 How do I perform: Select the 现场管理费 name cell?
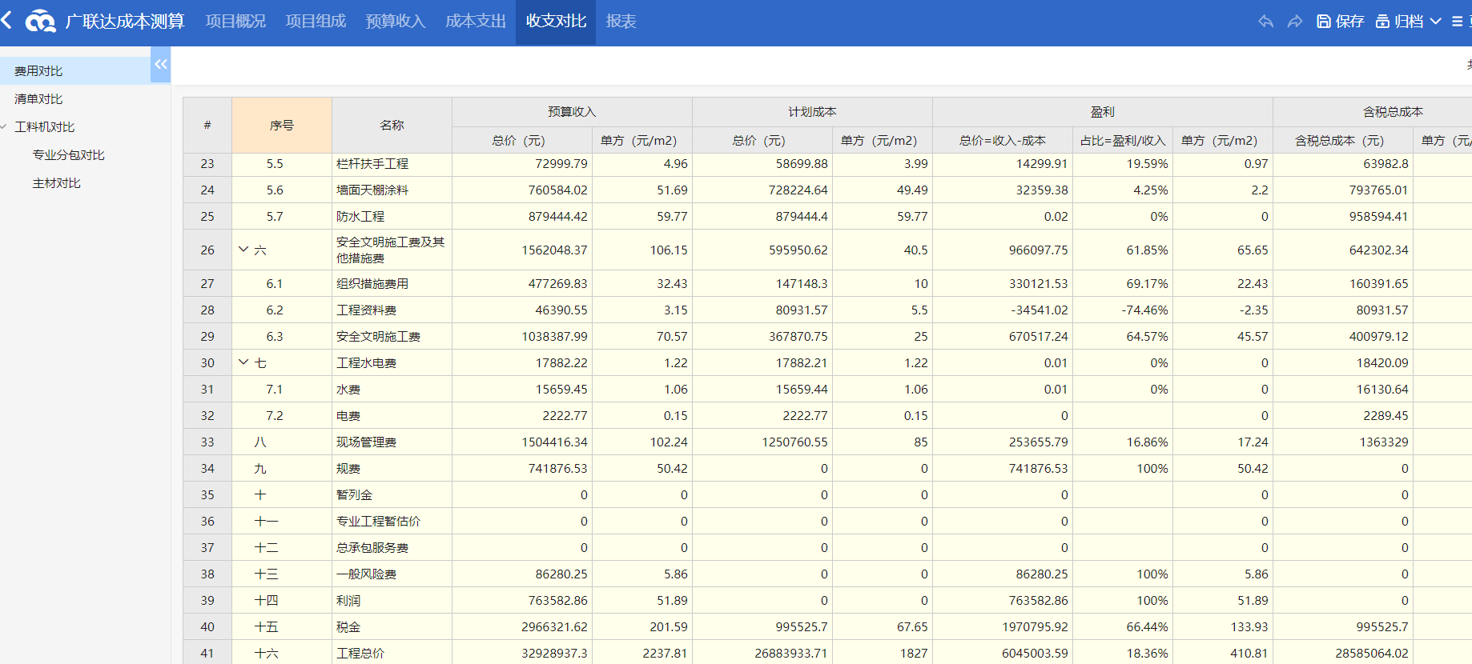pyautogui.click(x=366, y=442)
